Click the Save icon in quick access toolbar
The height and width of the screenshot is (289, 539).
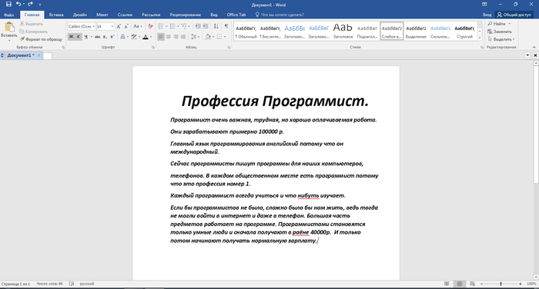[x=8, y=4]
